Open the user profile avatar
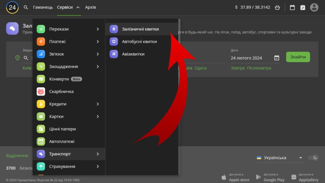325x183 pixels. pyautogui.click(x=314, y=7)
